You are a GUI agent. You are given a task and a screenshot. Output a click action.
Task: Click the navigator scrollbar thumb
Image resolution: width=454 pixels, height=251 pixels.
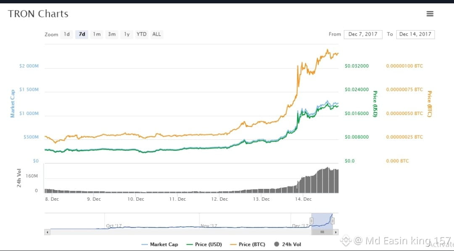322,232
